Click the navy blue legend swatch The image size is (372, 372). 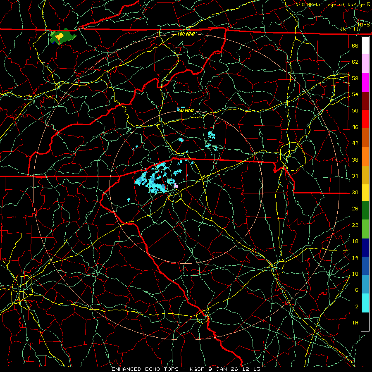pyautogui.click(x=365, y=248)
